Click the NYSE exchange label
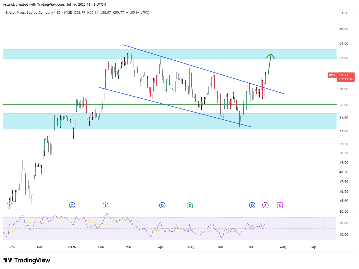The image size is (359, 269). click(68, 12)
